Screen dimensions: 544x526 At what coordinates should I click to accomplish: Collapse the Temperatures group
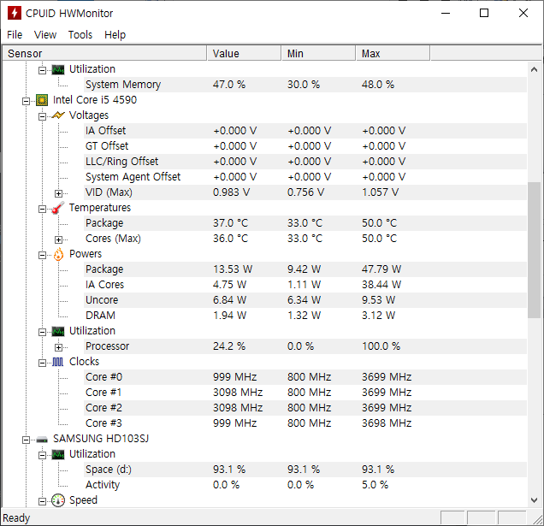[42, 209]
